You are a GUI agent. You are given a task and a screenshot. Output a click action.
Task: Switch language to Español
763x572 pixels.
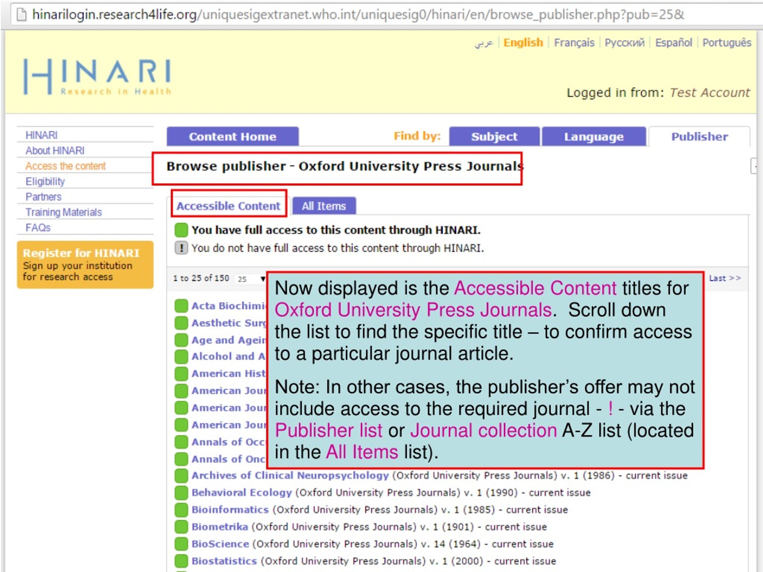(x=674, y=42)
